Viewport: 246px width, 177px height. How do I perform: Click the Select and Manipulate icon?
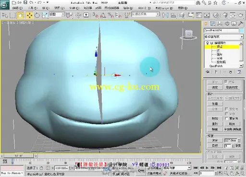click(x=78, y=15)
